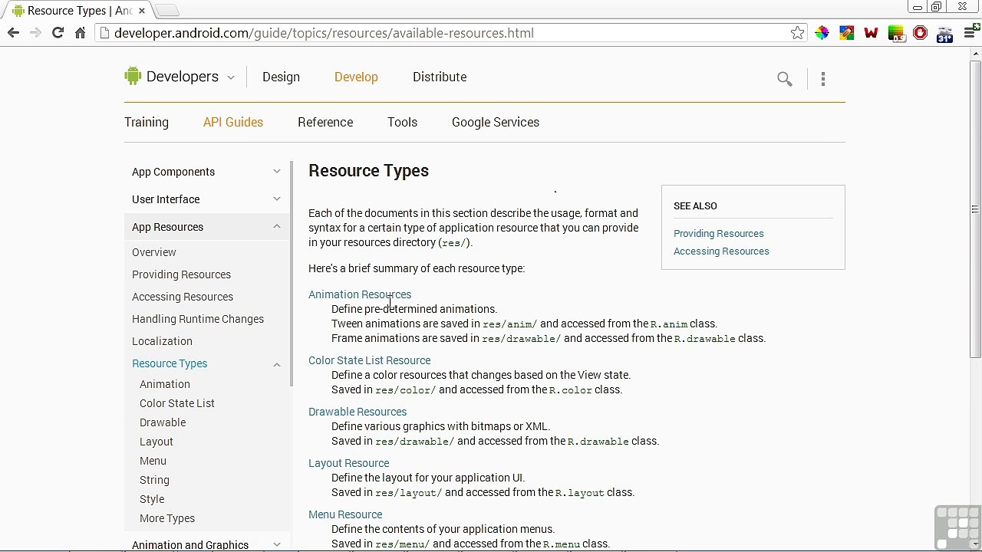This screenshot has width=982, height=552.
Task: Follow the Color State List Resource link
Action: click(x=369, y=360)
